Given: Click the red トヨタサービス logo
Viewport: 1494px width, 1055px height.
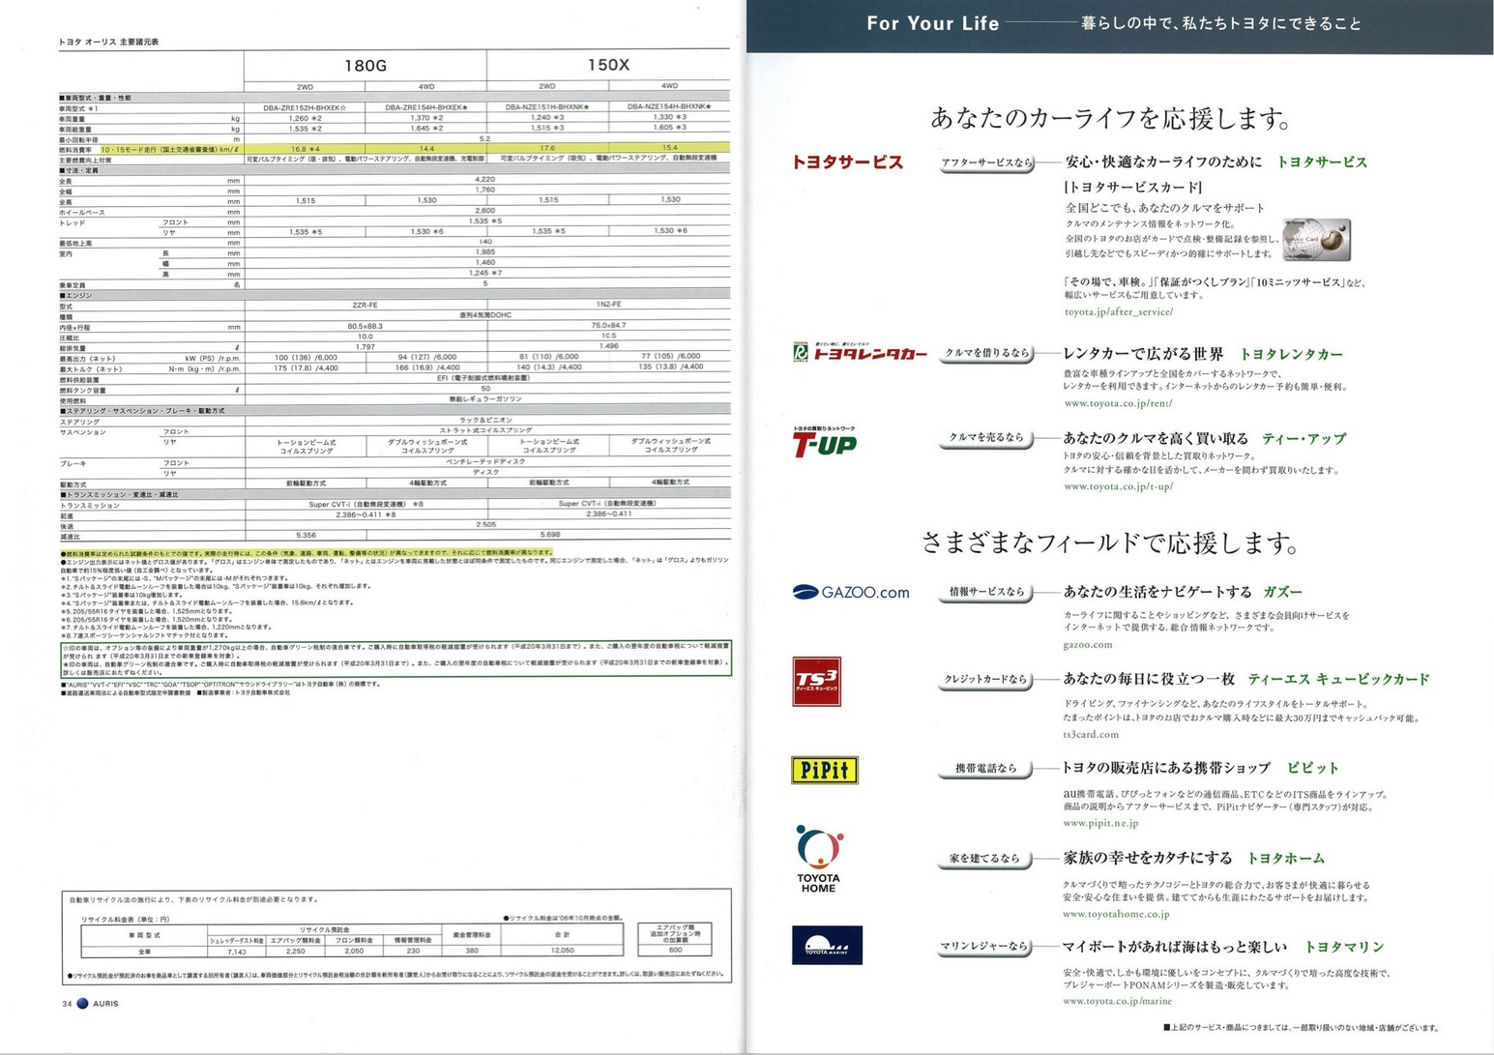Looking at the screenshot, I should click(x=847, y=162).
